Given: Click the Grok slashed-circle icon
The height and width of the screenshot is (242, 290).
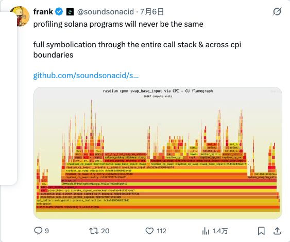Looking at the screenshot, I should 277,12.
